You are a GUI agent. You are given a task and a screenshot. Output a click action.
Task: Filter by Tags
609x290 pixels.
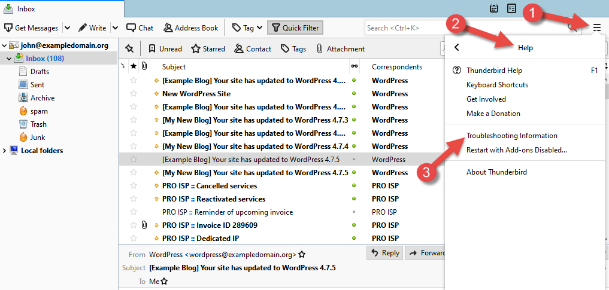point(293,49)
